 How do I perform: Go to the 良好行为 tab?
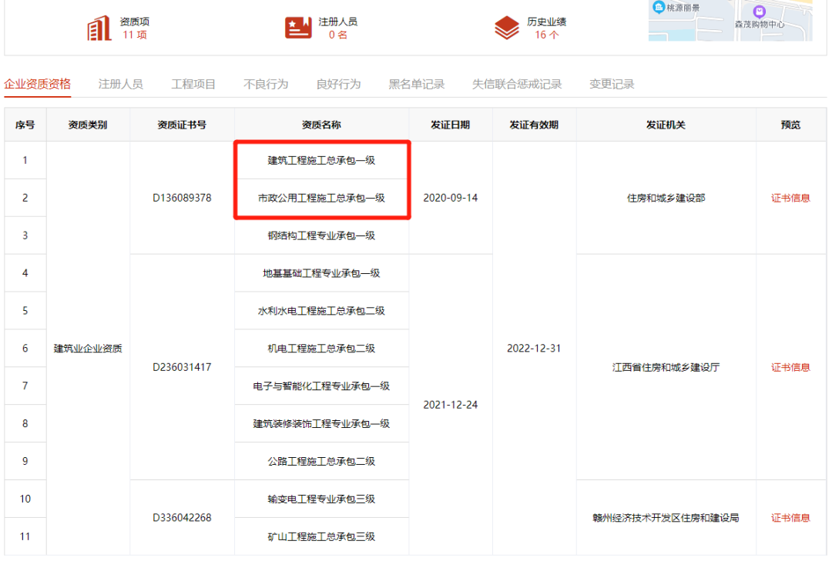(338, 84)
